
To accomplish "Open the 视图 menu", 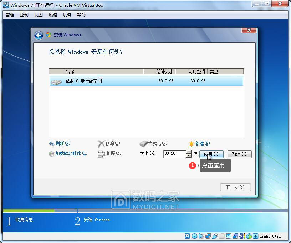I will click(38, 15).
